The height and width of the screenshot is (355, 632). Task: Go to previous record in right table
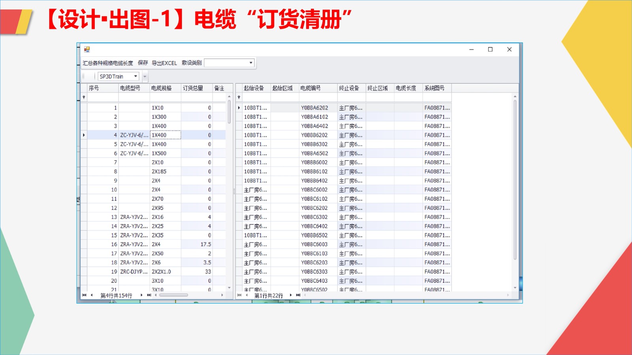click(246, 295)
